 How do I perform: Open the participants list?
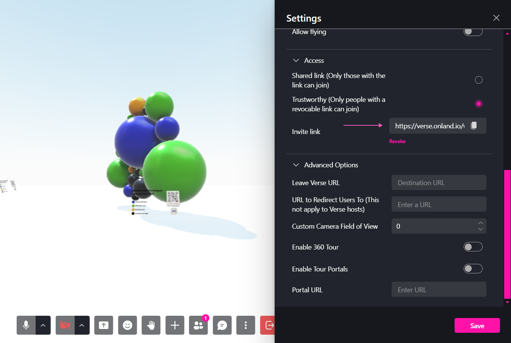(198, 325)
